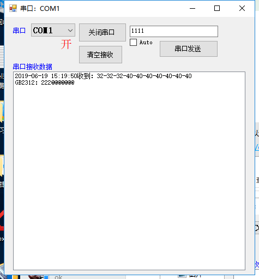
Task: Focus the send text field containing 1111
Action: coord(174,31)
